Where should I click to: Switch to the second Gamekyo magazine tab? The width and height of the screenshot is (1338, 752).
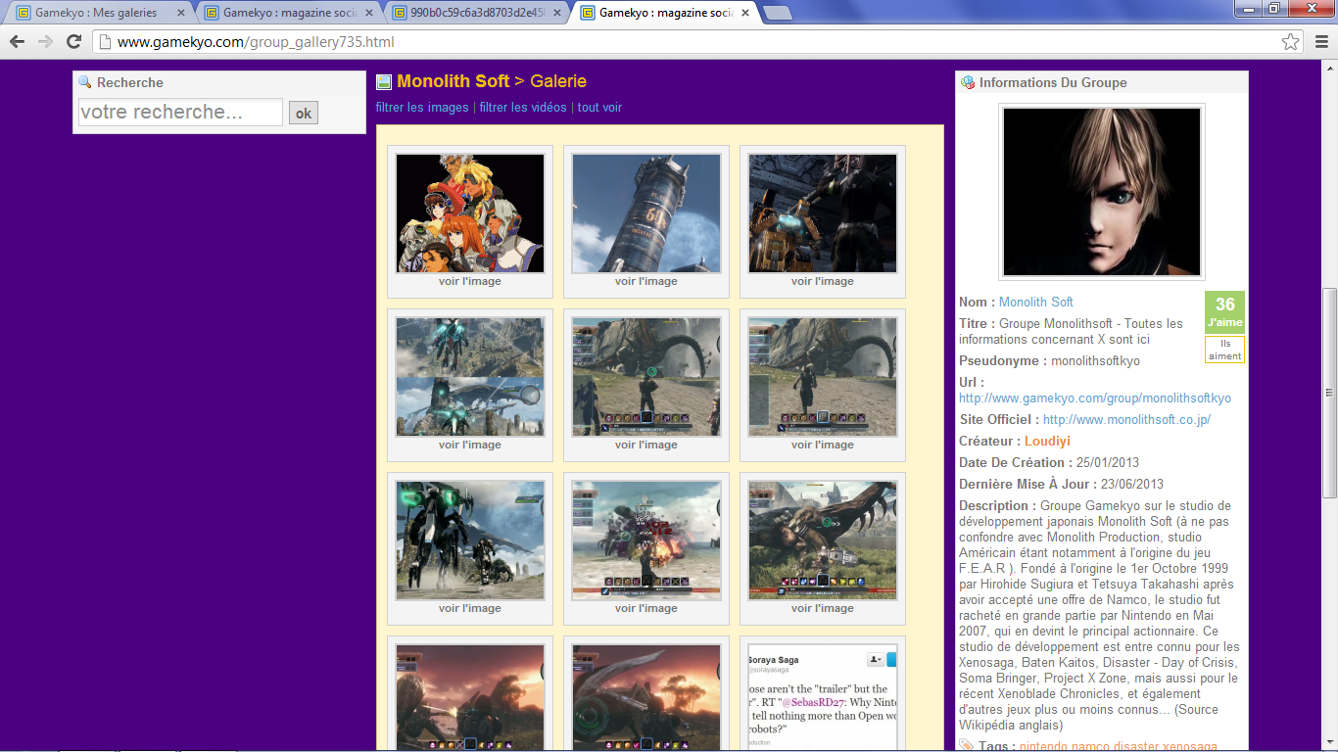pos(283,13)
